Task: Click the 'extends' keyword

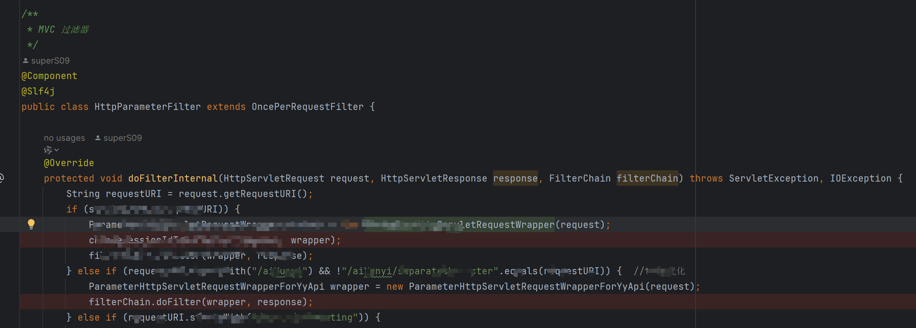Action: (x=226, y=107)
